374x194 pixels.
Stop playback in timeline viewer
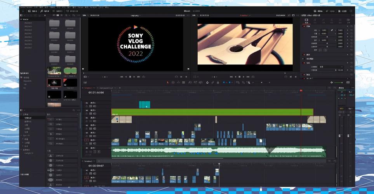click(240, 77)
